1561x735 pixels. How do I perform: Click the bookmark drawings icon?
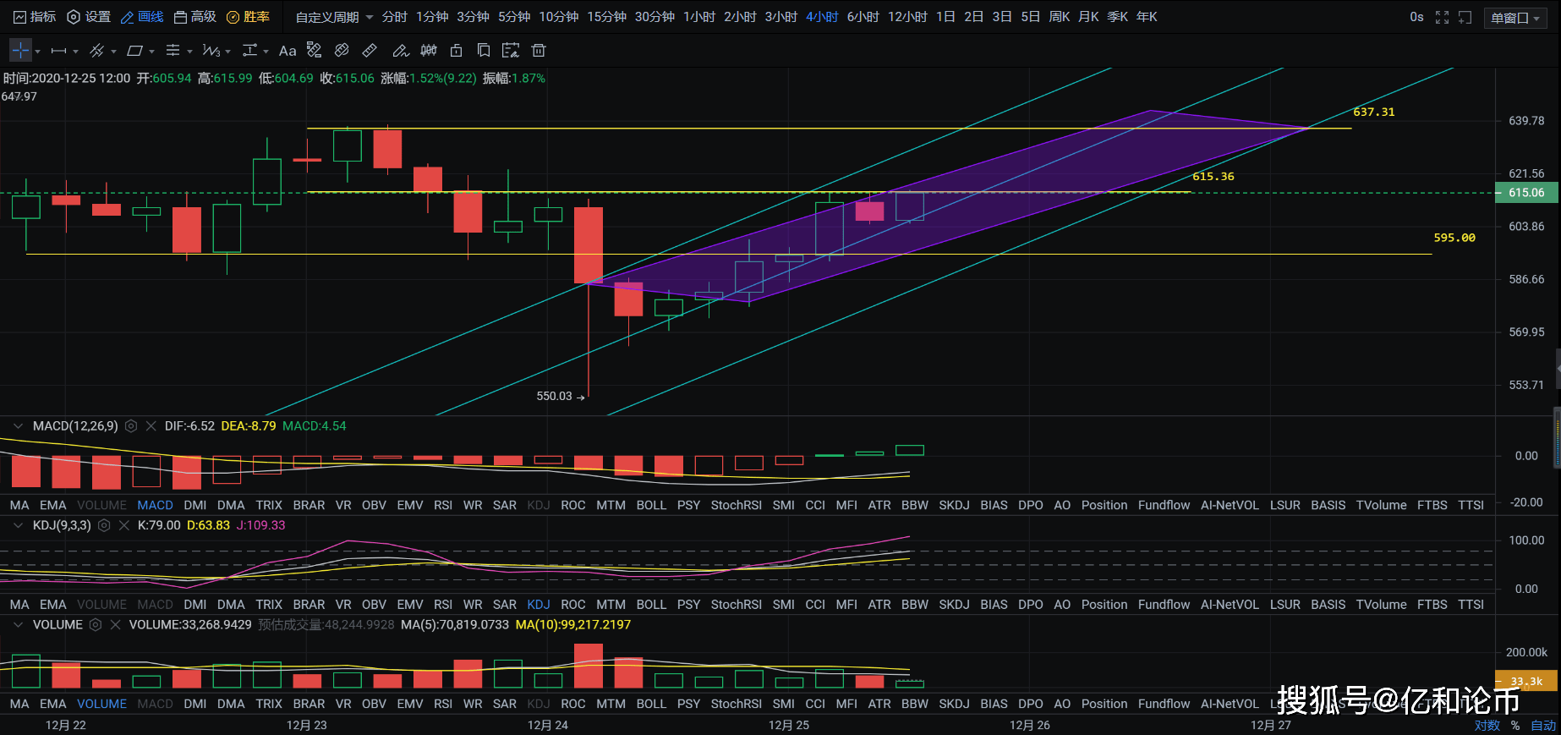[x=484, y=51]
